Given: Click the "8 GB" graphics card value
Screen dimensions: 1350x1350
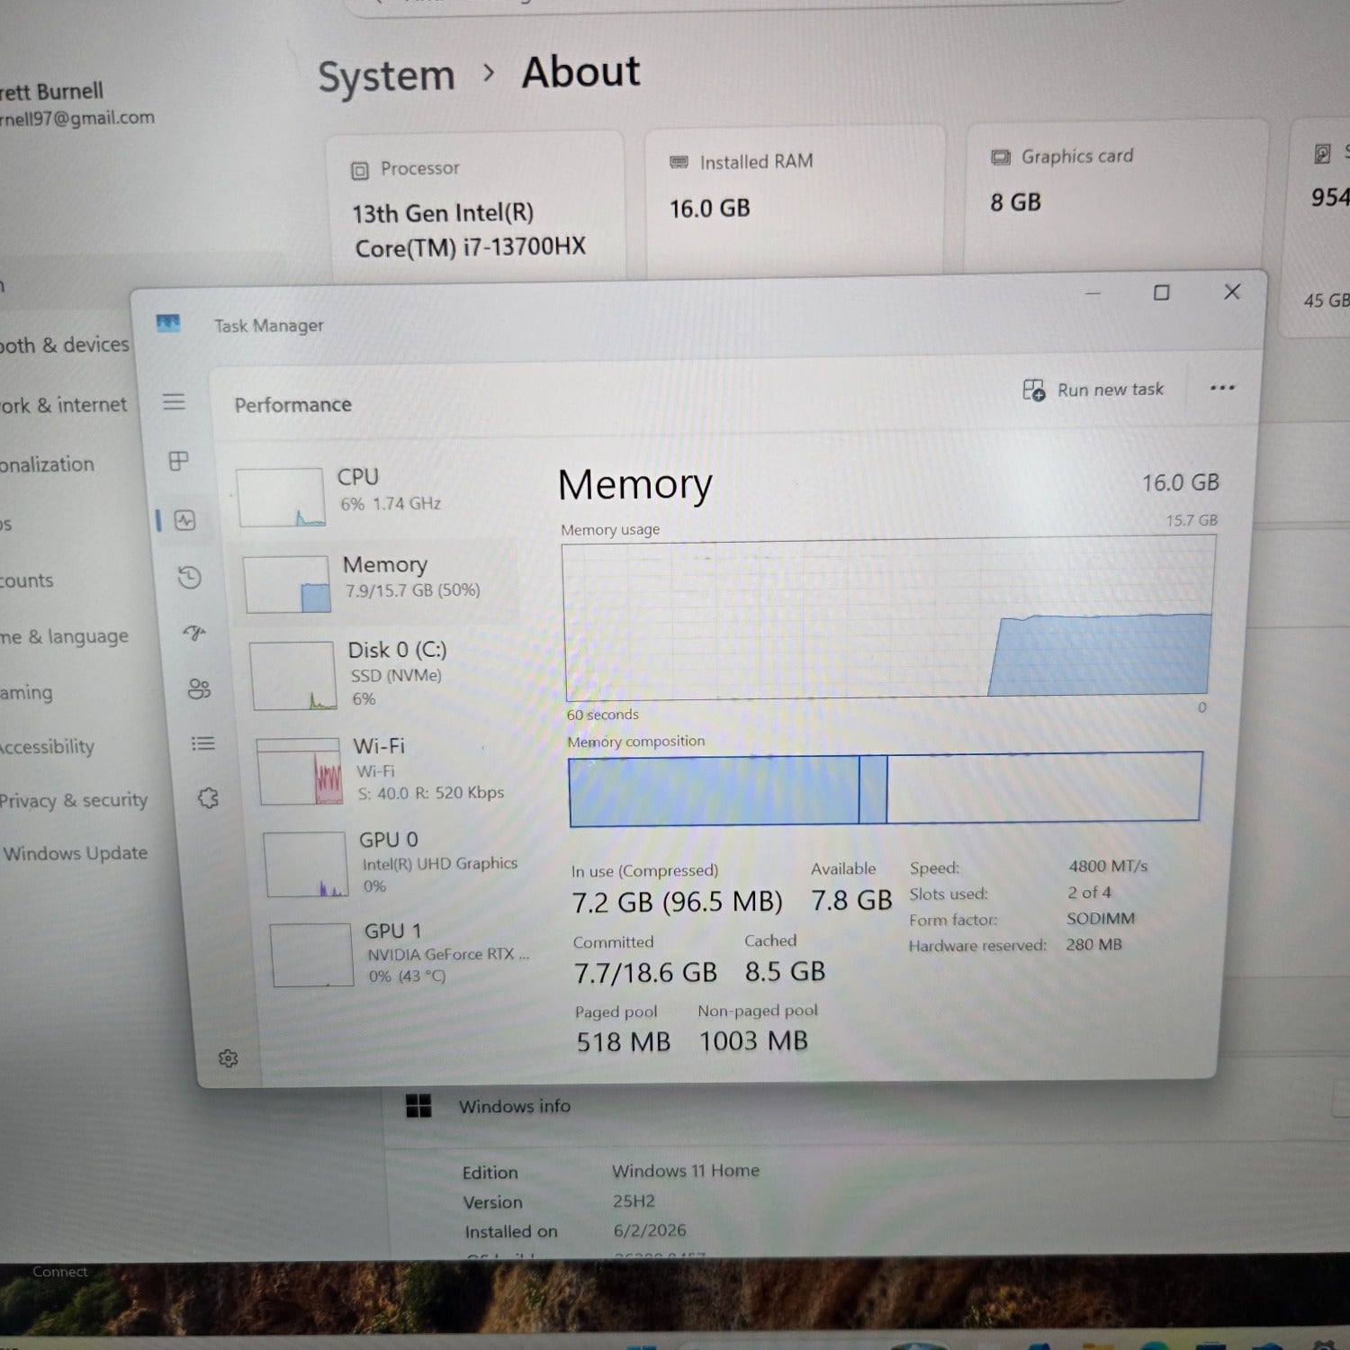Looking at the screenshot, I should (x=1015, y=202).
